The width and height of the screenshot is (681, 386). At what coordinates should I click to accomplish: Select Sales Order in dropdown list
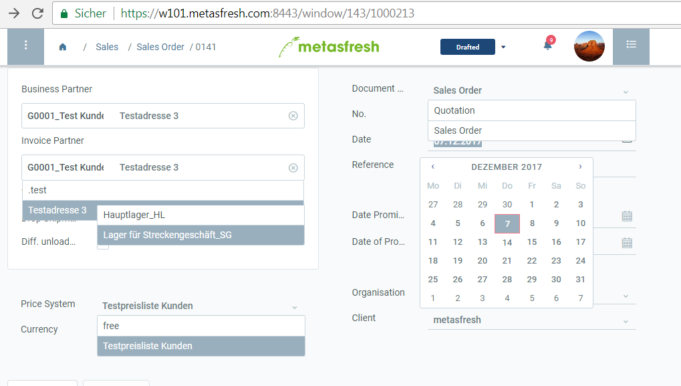[x=531, y=130]
